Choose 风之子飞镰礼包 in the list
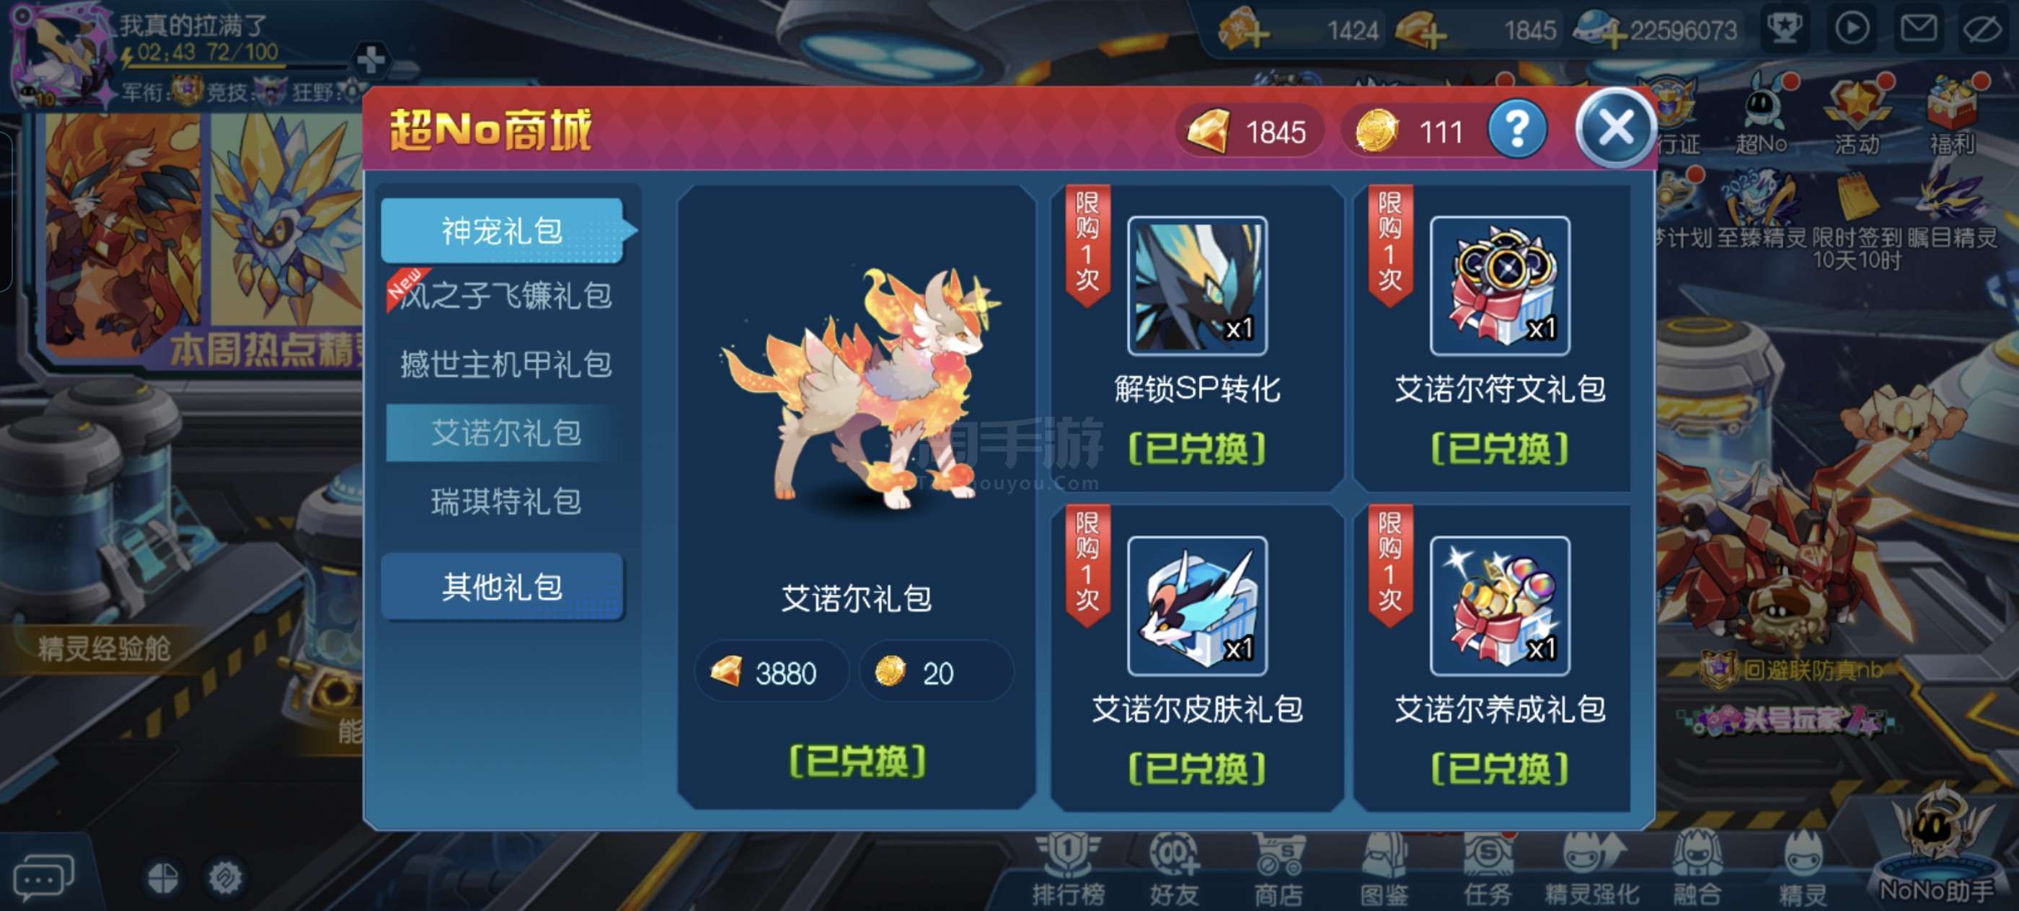 504,296
